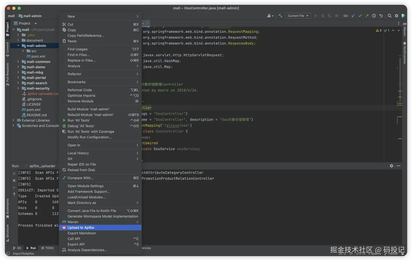Toggle the Project tool window sidebar tab
Viewport: 412px width, 261px height.
pyautogui.click(x=7, y=29)
